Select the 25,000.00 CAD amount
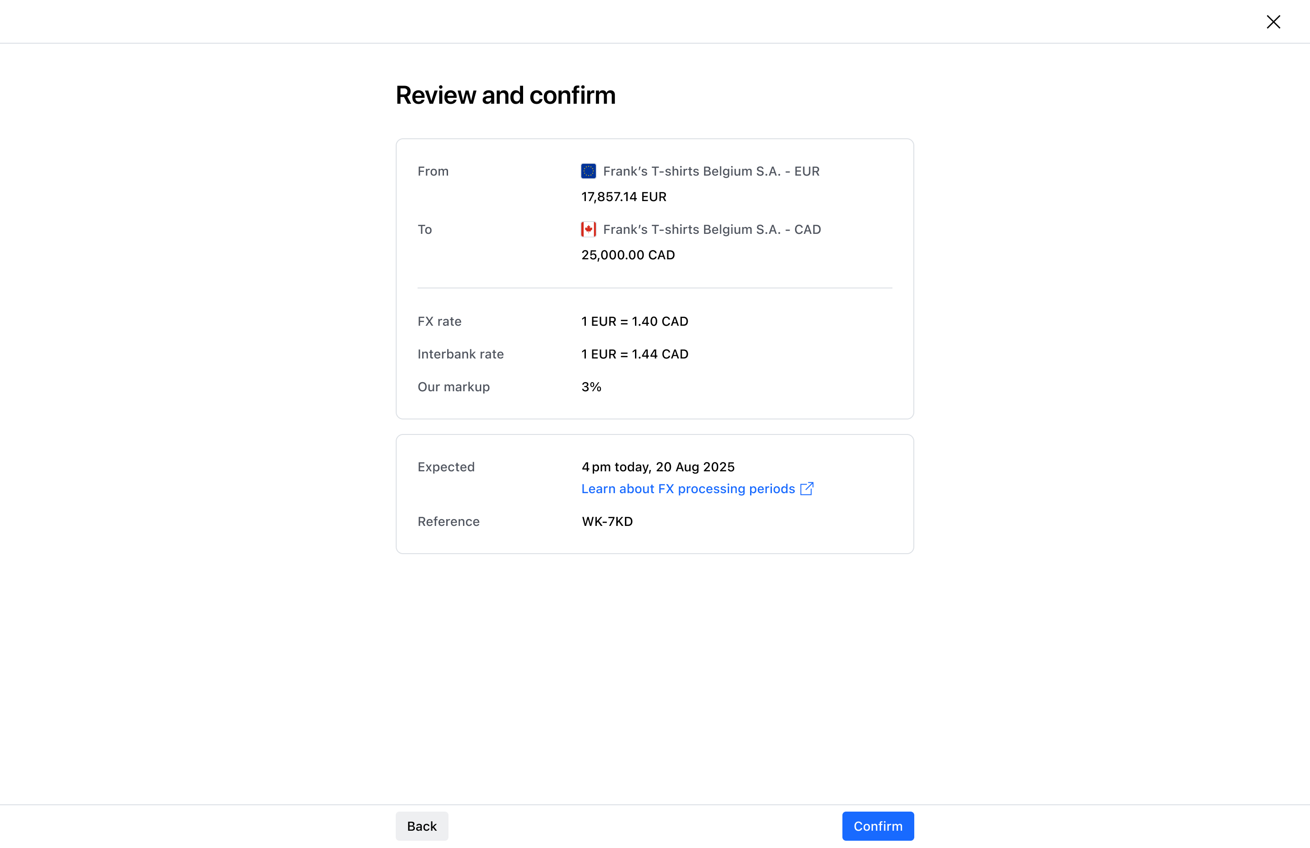The height and width of the screenshot is (848, 1310). point(628,255)
